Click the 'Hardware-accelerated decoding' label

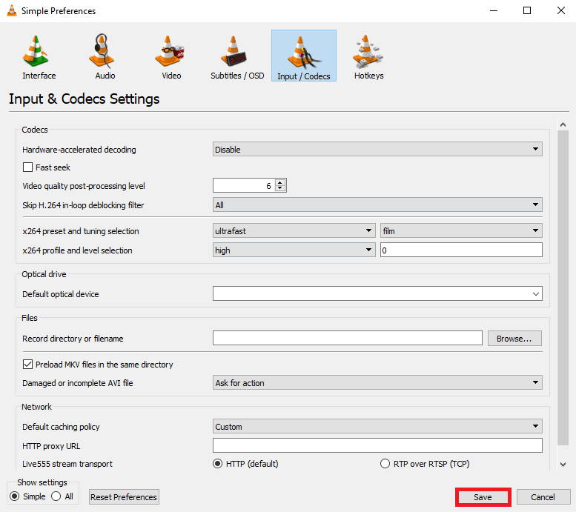click(x=79, y=150)
